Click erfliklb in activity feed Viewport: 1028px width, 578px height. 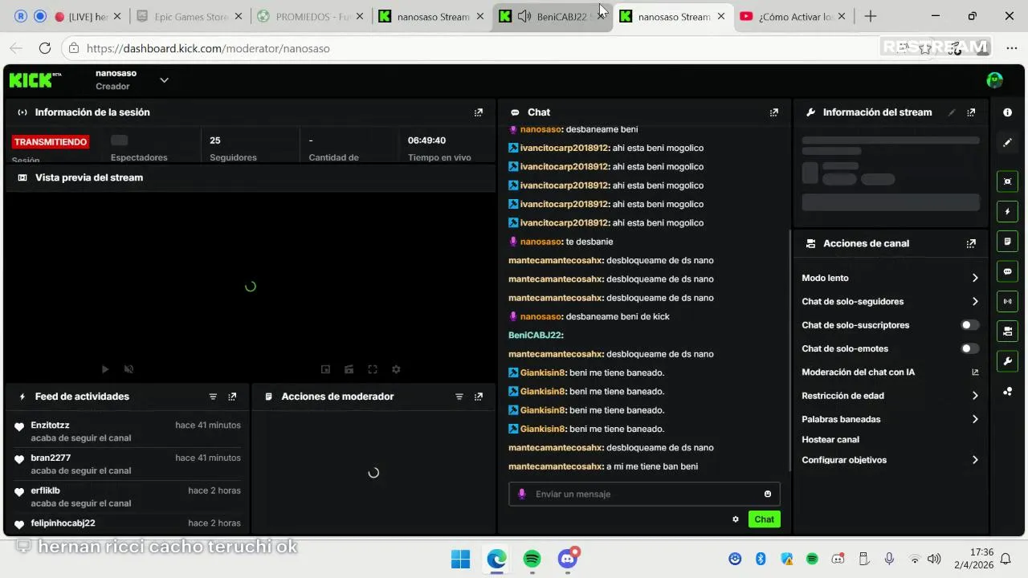click(x=45, y=490)
